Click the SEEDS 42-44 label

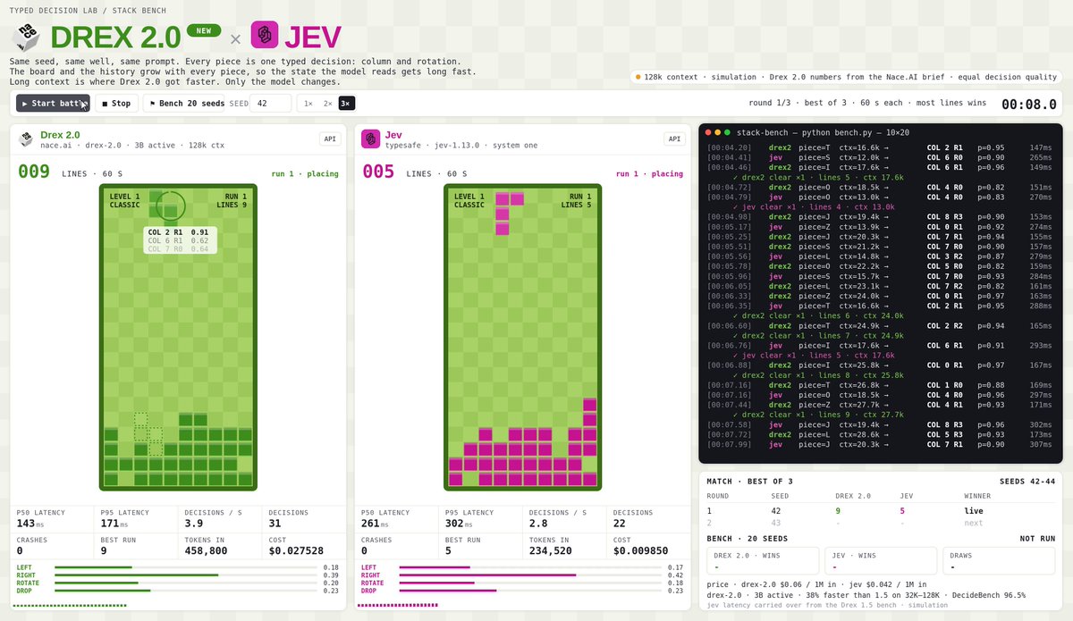1028,482
